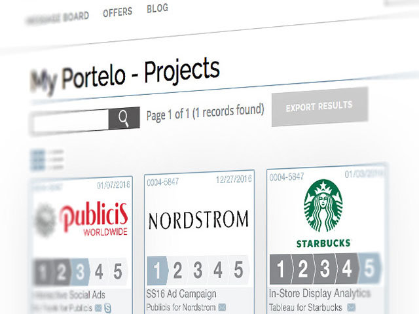Open the Starbucks logo thumbnail
Viewport: 419px width, 314px height.
(323, 213)
